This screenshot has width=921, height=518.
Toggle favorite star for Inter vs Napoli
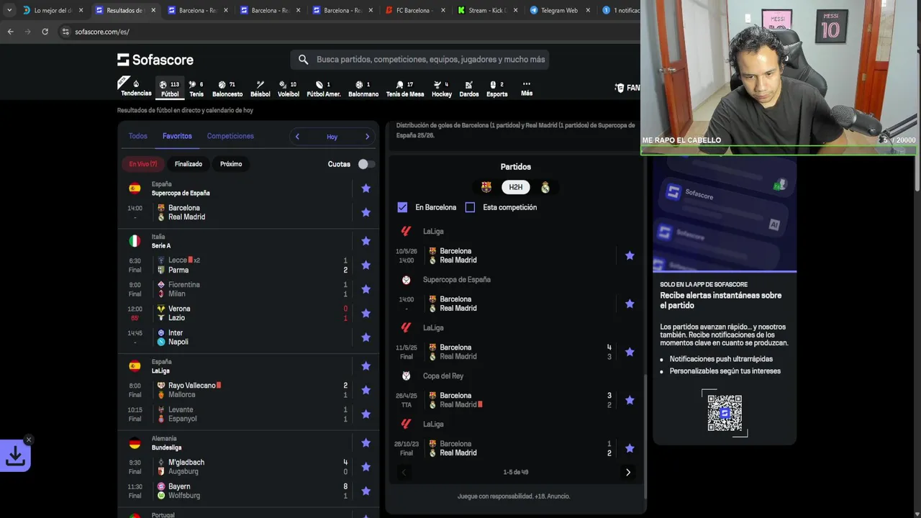(x=366, y=337)
